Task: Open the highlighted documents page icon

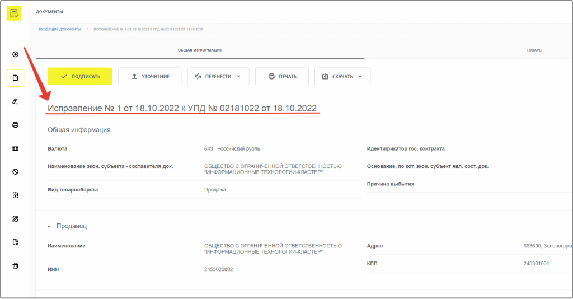Action: coord(15,77)
